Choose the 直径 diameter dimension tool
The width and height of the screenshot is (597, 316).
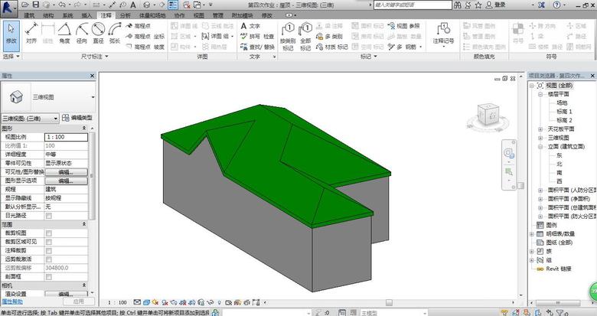[98, 32]
